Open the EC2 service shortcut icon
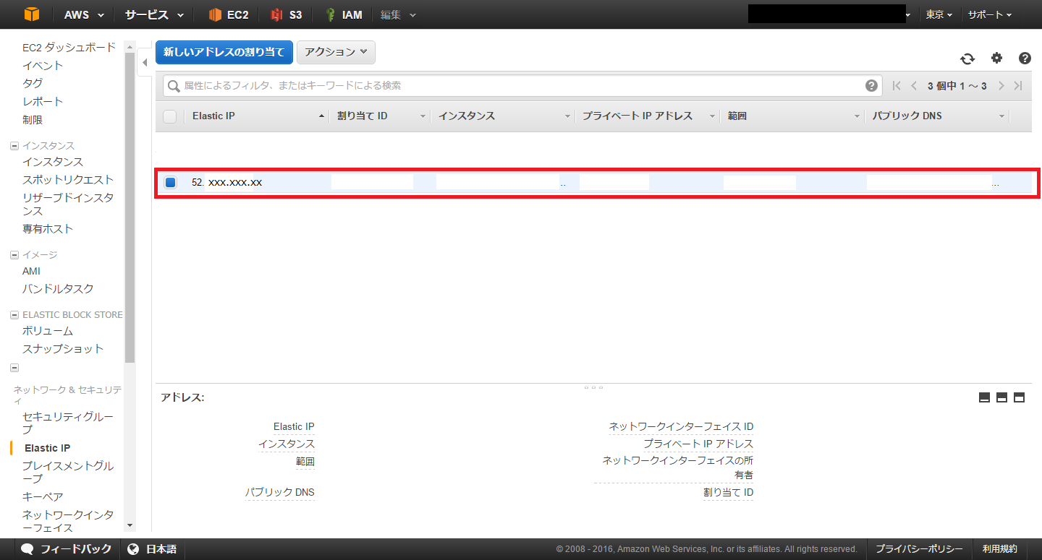Image resolution: width=1042 pixels, height=560 pixels. [215, 14]
